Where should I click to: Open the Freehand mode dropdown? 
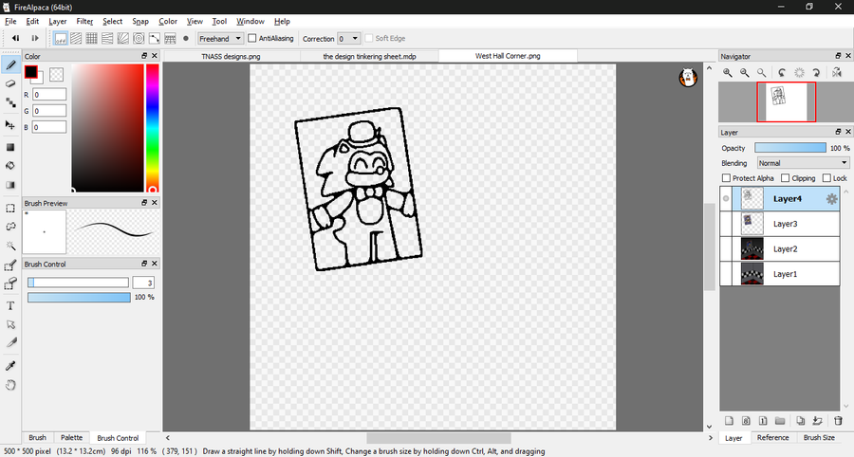click(220, 39)
